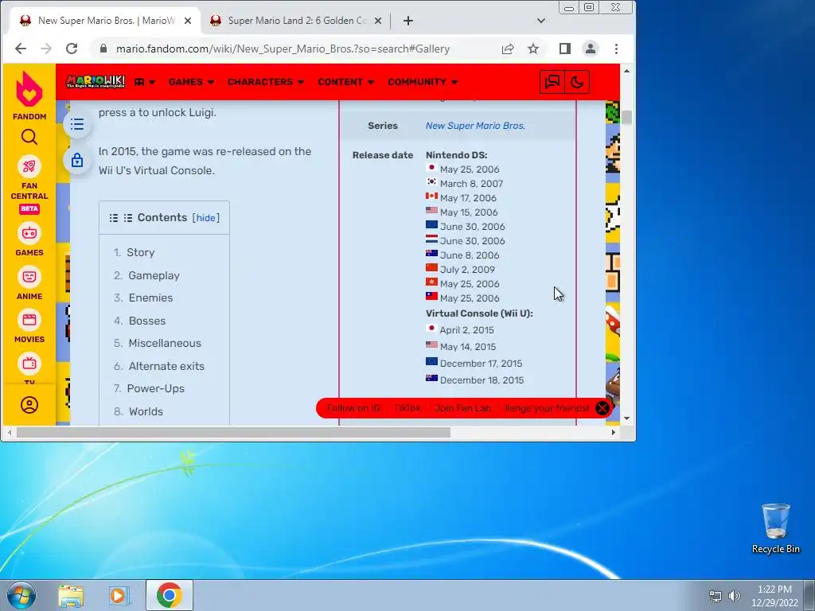Jump to Bosses section
This screenshot has width=815, height=611.
tap(147, 321)
